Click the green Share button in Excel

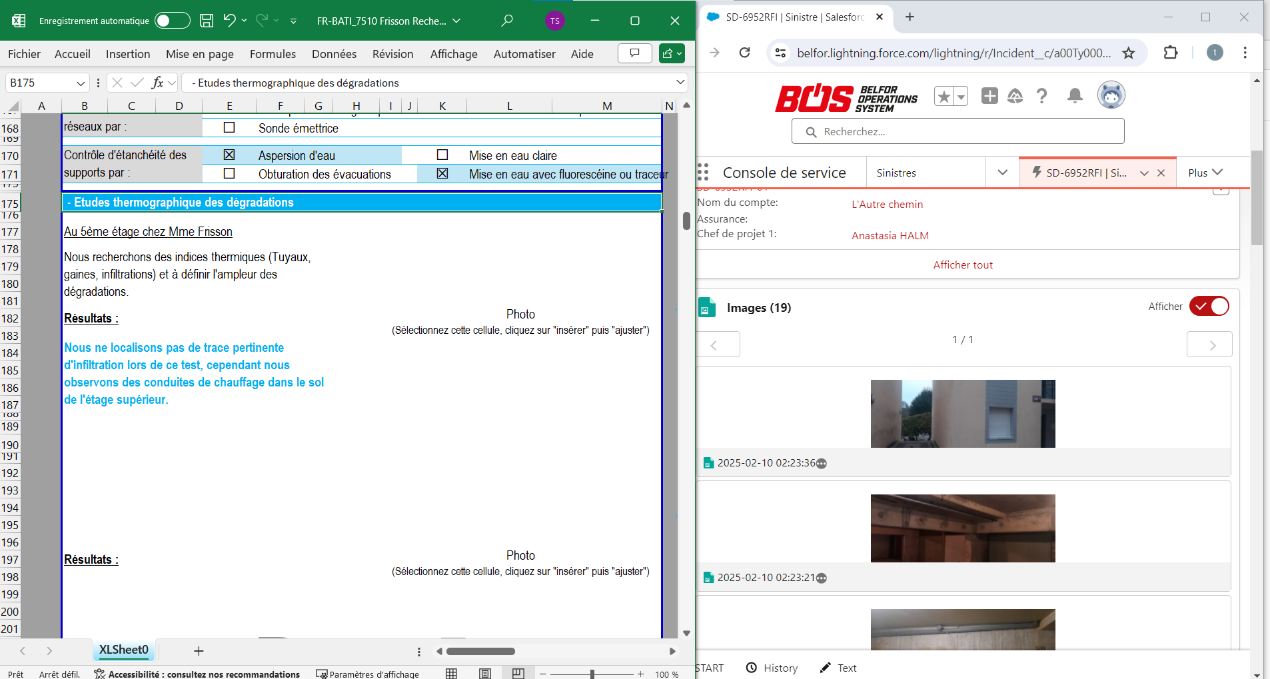click(672, 53)
